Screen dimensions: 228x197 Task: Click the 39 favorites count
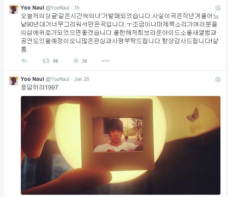(x=84, y=61)
